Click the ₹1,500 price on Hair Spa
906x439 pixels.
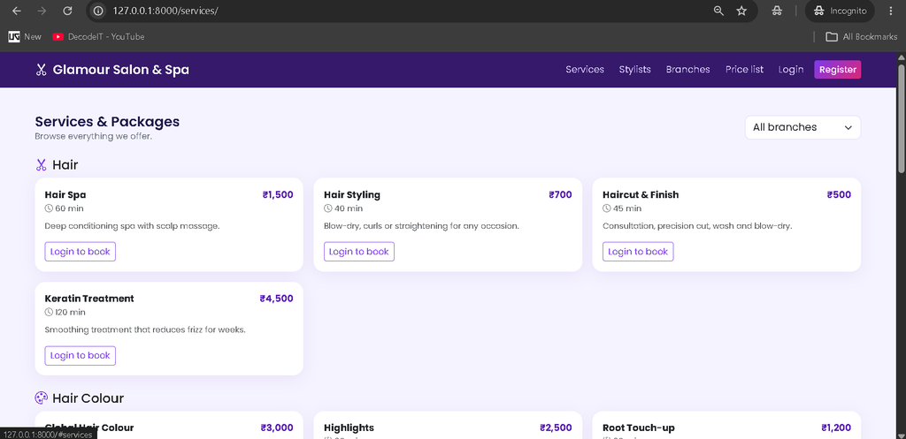click(x=277, y=195)
